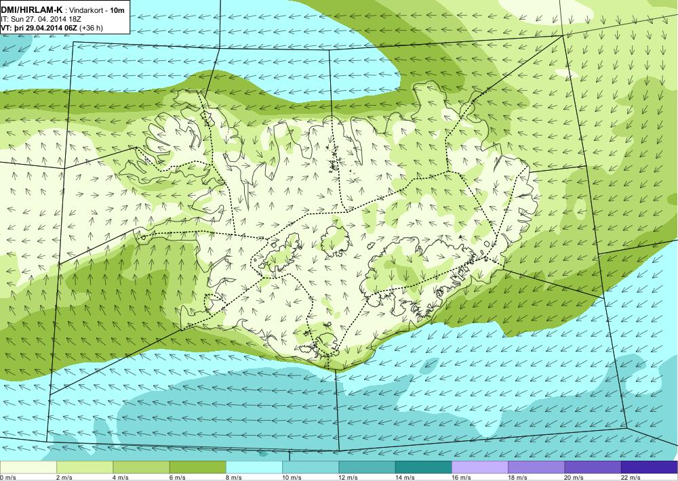Click the '2 m/s' legend label
678x481 pixels.
(x=64, y=478)
